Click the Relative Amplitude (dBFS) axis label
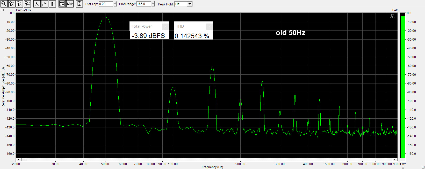 (x=3, y=87)
